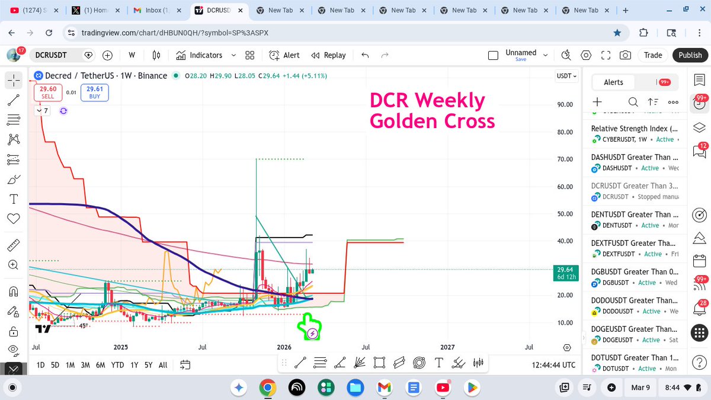Open the Fibonacci tools in left sidebar
The height and width of the screenshot is (400, 711).
(14, 120)
